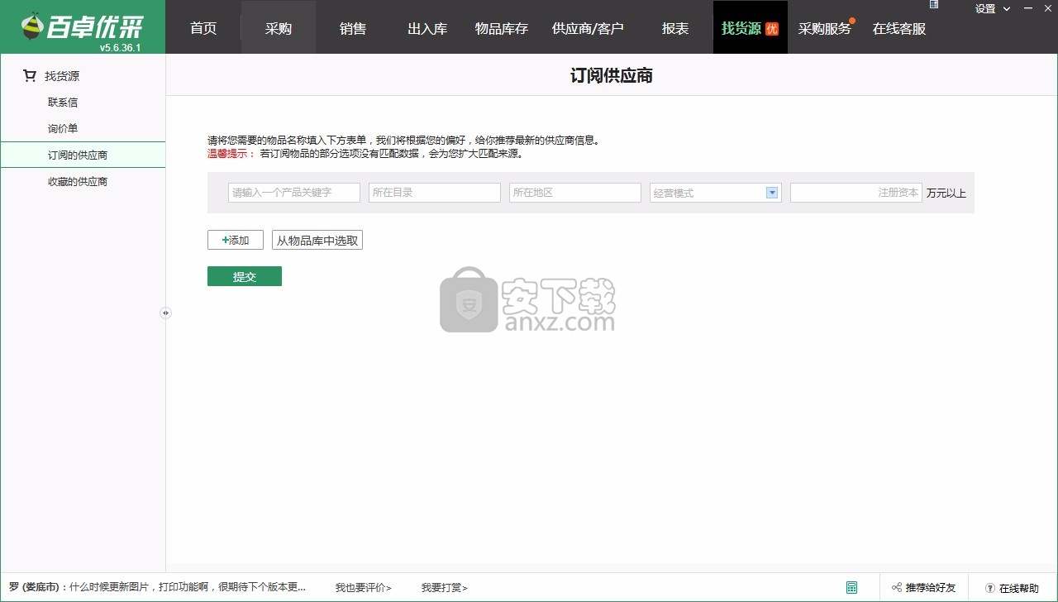Image resolution: width=1058 pixels, height=602 pixels.
Task: Open the 设置 dropdown menu
Action: click(993, 9)
